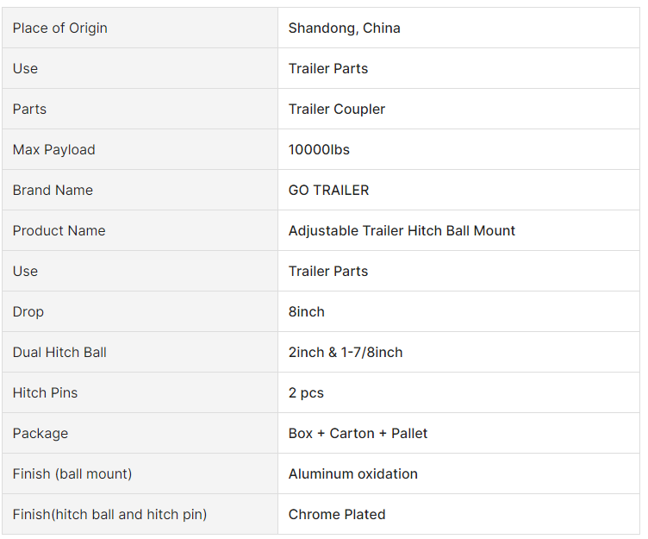The height and width of the screenshot is (539, 648).
Task: Click the "Hitch Pins" label cell
Action: click(x=45, y=392)
